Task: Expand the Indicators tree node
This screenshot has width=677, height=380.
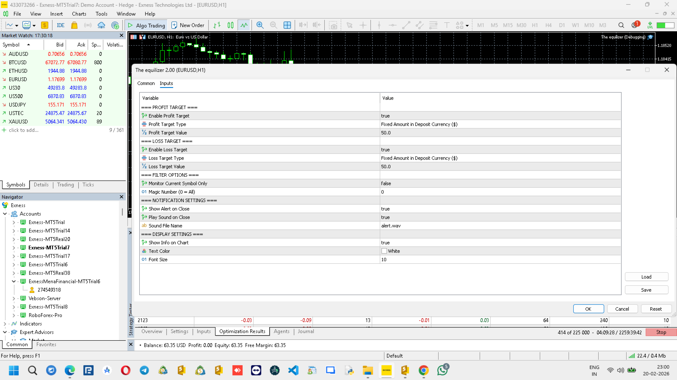Action: point(5,324)
